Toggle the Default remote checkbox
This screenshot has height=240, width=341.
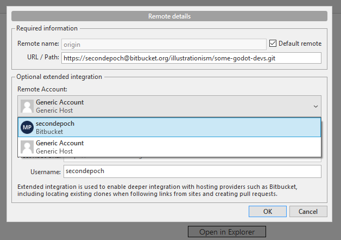[273, 44]
